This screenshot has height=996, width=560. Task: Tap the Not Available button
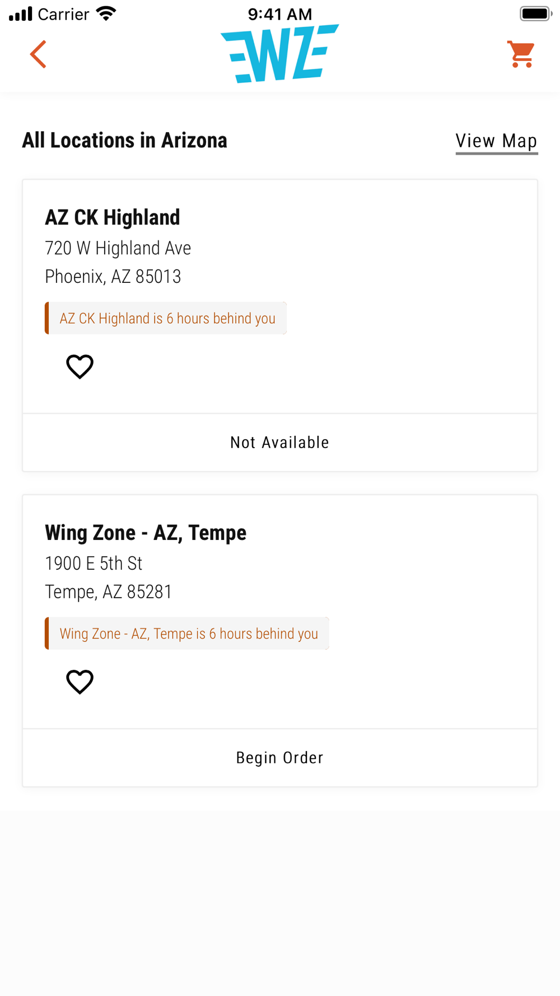coord(280,443)
